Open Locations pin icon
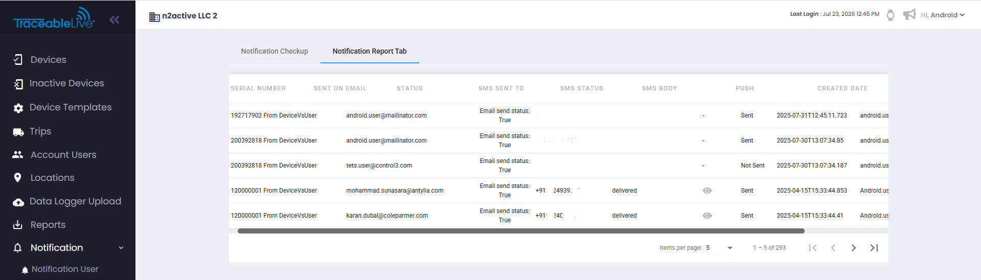Screen dimensions: 981x280 (18, 178)
